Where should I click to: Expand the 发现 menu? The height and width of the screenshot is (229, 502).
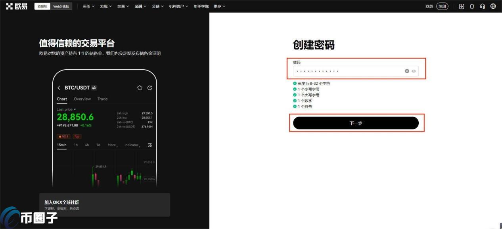point(106,6)
